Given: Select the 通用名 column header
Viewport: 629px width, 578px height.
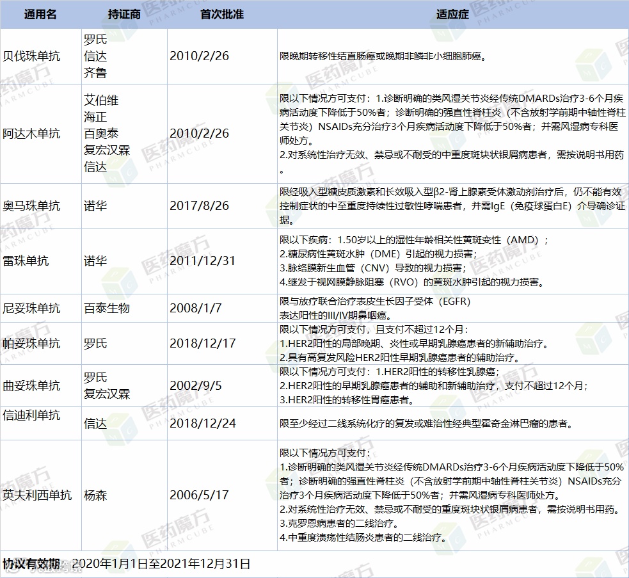Looking at the screenshot, I should [x=40, y=15].
